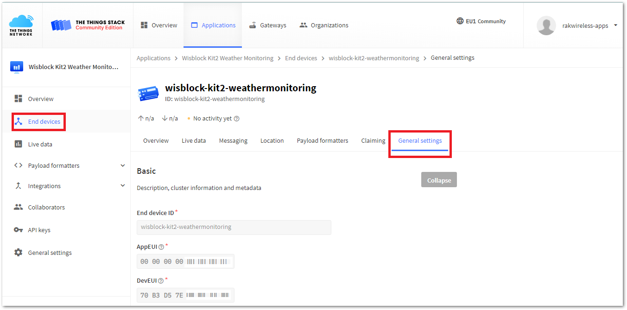
Task: Select Collaborators in the sidebar
Action: click(x=46, y=207)
